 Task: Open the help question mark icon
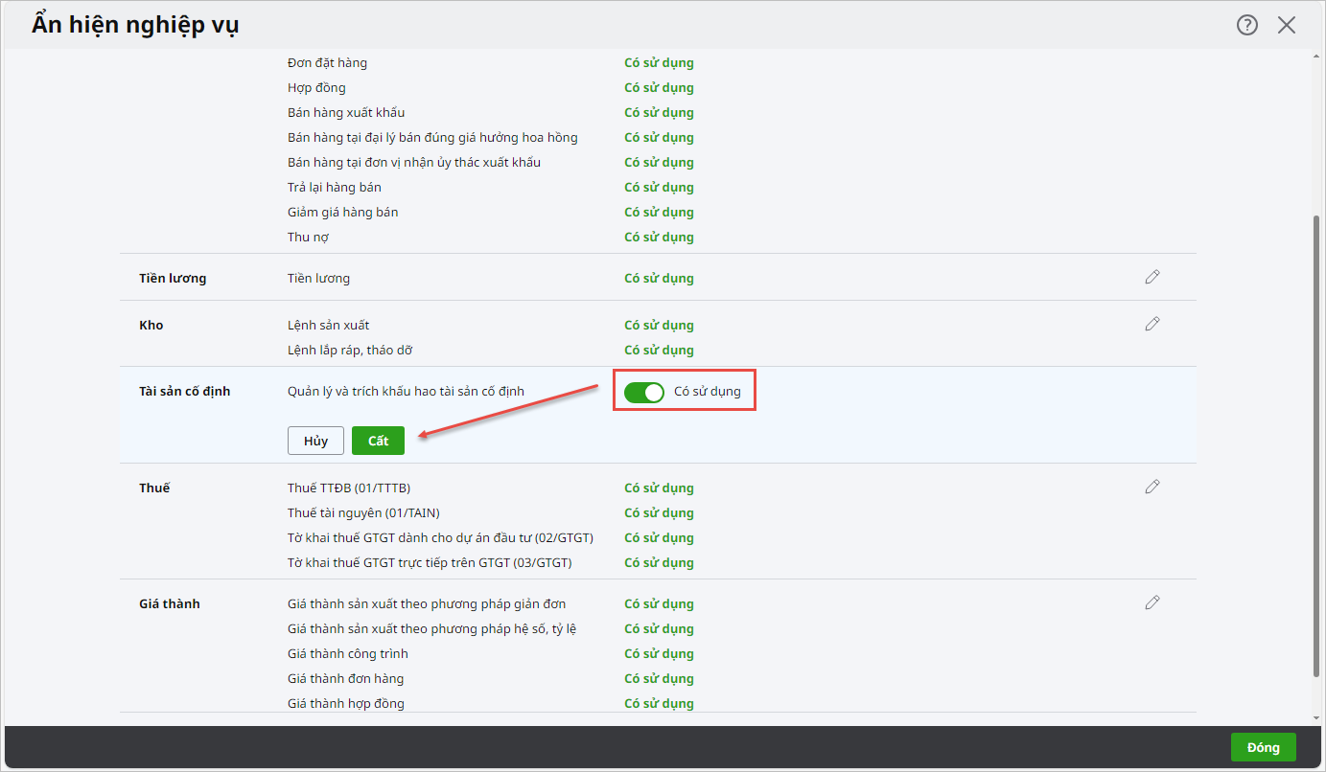coord(1246,26)
